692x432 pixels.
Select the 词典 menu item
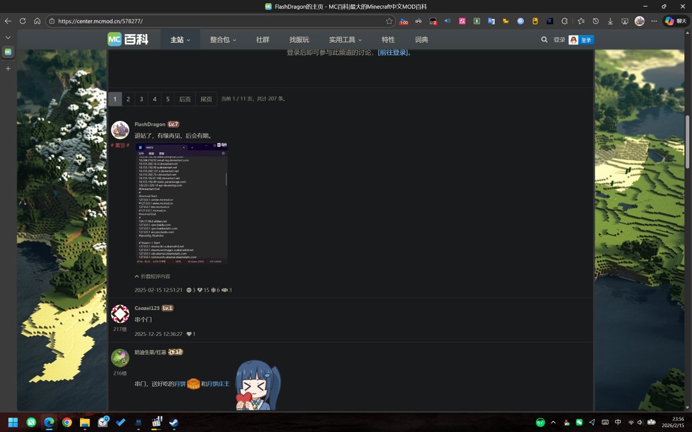point(420,39)
